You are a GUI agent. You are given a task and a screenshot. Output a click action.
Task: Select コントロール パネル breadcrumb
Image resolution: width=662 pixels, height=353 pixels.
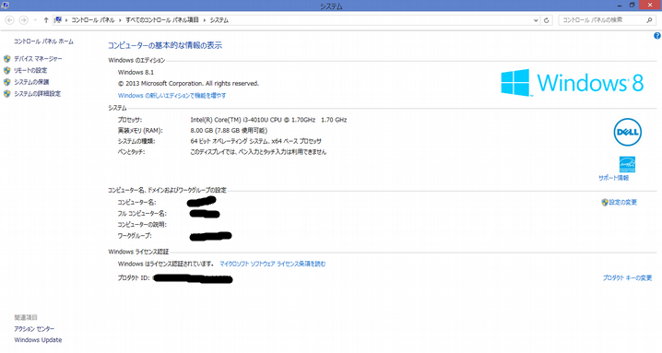tap(92, 20)
